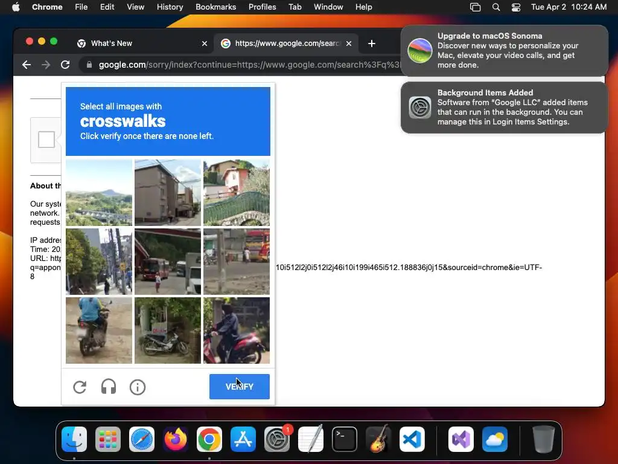Viewport: 618px width, 464px height.
Task: Reload the captcha challenge with refresh icon
Action: click(x=80, y=387)
